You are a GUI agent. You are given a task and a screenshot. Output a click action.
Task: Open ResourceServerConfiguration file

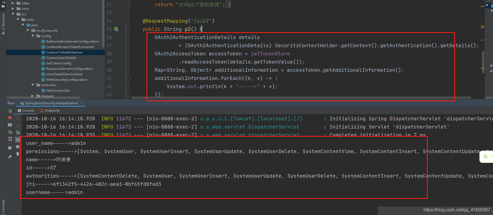pyautogui.click(x=69, y=69)
